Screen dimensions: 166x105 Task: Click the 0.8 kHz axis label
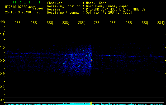tap(2, 73)
